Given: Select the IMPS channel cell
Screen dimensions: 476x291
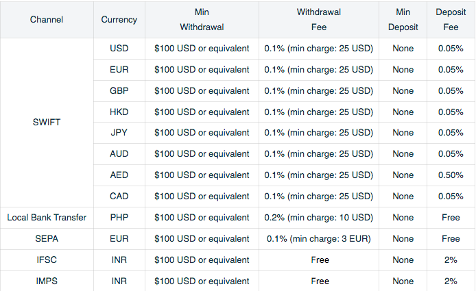Looking at the screenshot, I should [x=47, y=281].
